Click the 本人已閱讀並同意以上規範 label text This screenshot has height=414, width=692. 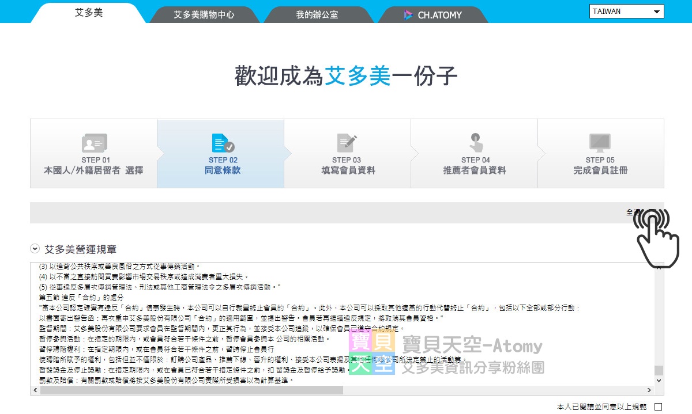[x=602, y=407]
